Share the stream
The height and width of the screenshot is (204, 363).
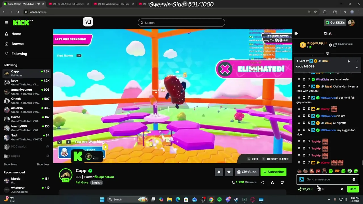(262, 182)
